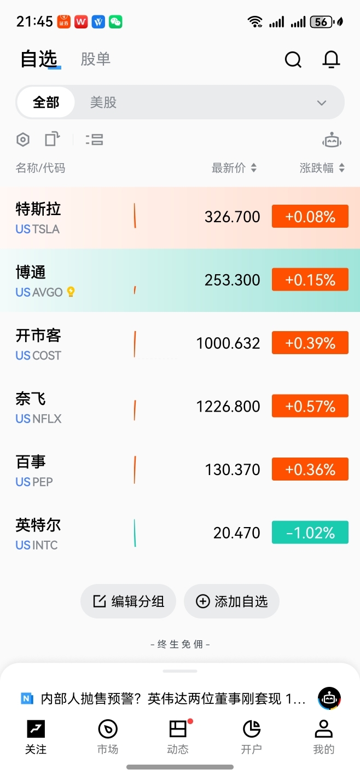Tap the hexagon settings icon
The height and width of the screenshot is (775, 360).
click(22, 140)
